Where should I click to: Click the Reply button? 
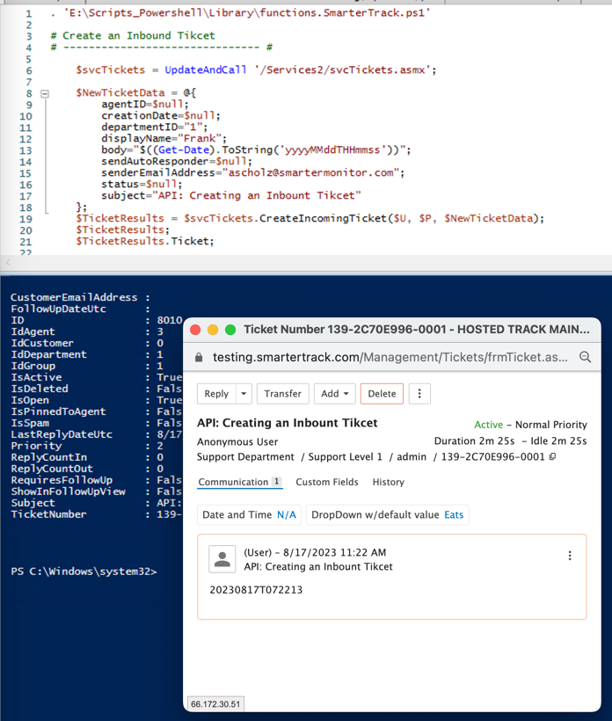tap(215, 394)
